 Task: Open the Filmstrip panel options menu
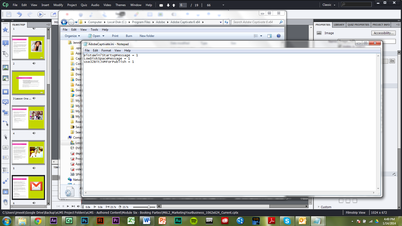[x=48, y=25]
